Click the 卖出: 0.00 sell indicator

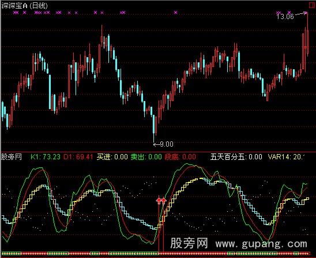[146, 157]
